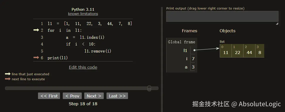This screenshot has width=285, height=112.
Task: Go back one step with < Prev
Action: click(x=72, y=96)
